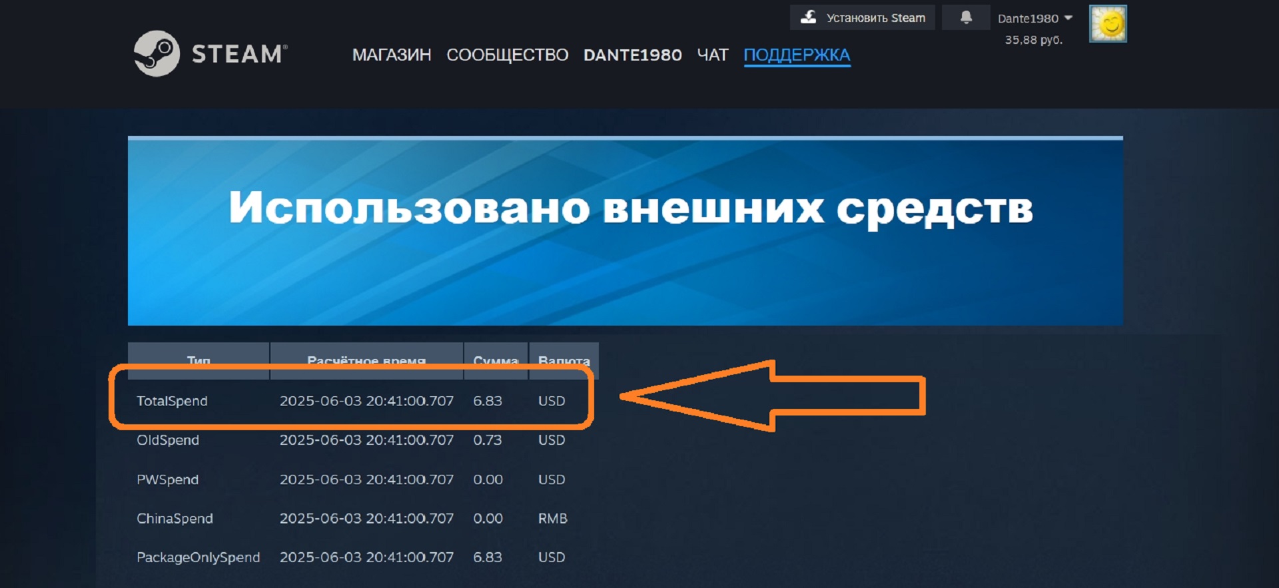1279x588 pixels.
Task: Click the OldSpend USD currency cell
Action: (552, 440)
